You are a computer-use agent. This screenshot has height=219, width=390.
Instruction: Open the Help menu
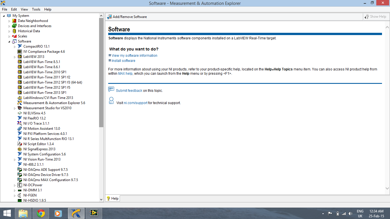48,9
